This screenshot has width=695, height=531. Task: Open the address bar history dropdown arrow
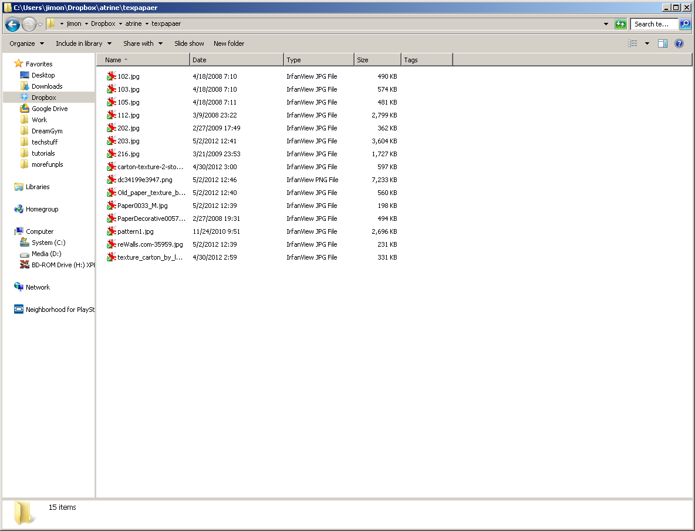tap(606, 24)
